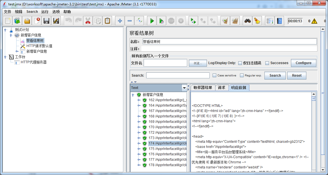Image resolution: width=328 pixels, height=175 pixels.
Task: Click the blue plus Expand All icon
Action: [120, 21]
